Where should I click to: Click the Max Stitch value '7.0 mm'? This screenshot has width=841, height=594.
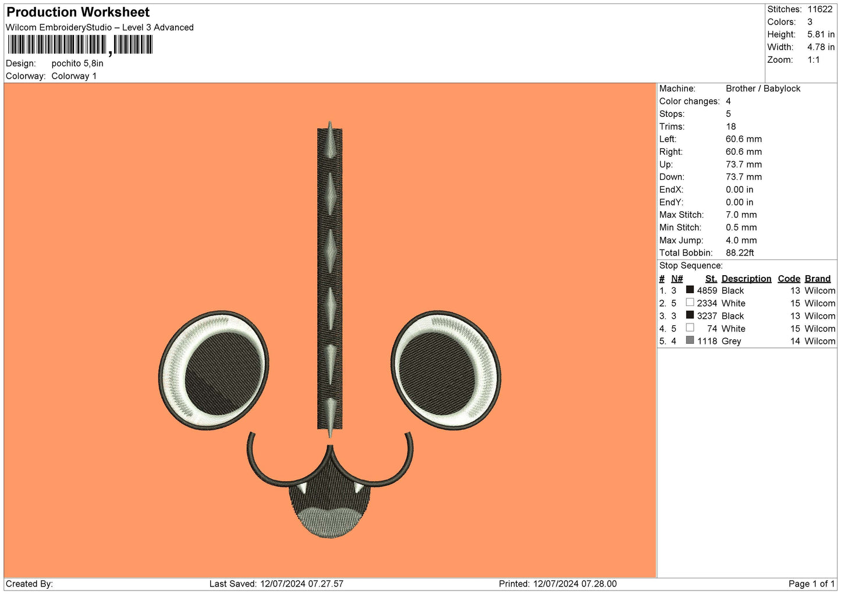pos(741,215)
